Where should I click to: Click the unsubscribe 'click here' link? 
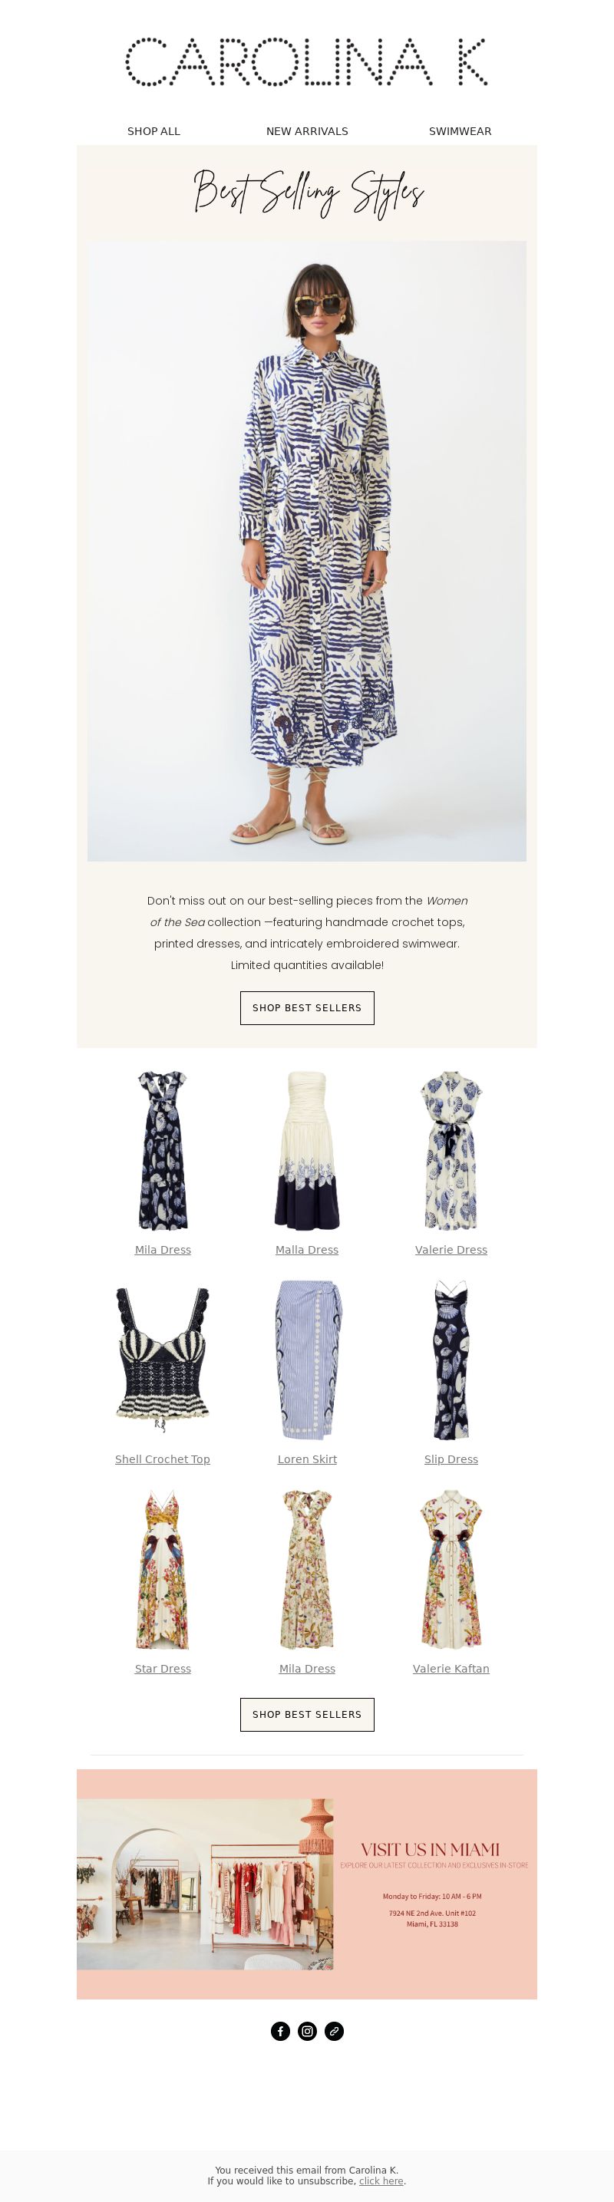coord(381,2181)
